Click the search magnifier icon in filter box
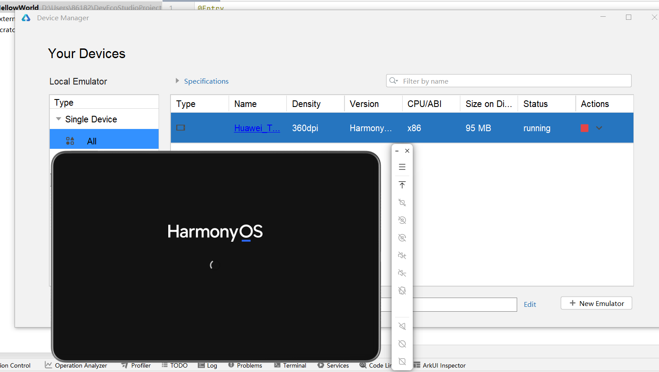The height and width of the screenshot is (372, 659). tap(393, 81)
